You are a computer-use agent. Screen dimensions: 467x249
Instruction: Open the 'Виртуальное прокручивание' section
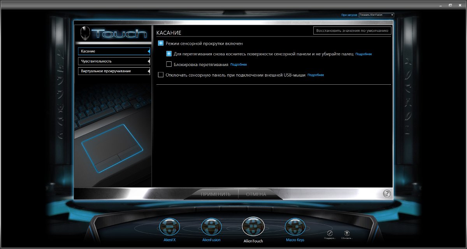[x=114, y=71]
